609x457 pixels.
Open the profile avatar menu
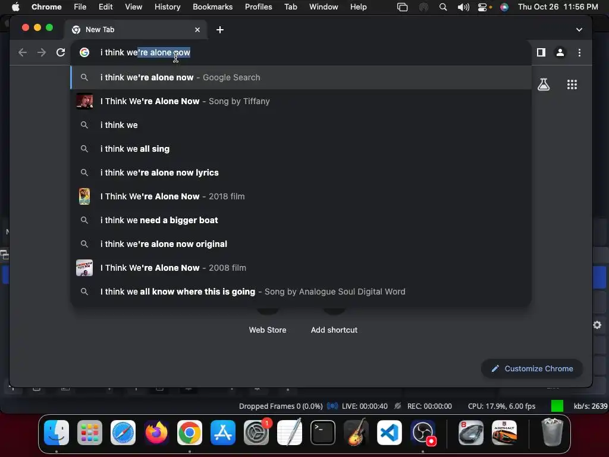(x=560, y=52)
